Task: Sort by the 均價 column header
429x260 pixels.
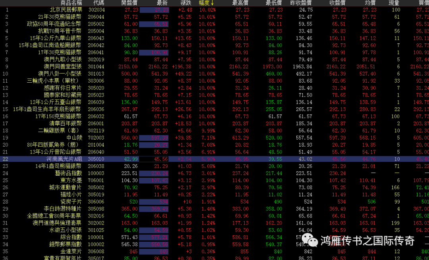Action: 370,3
